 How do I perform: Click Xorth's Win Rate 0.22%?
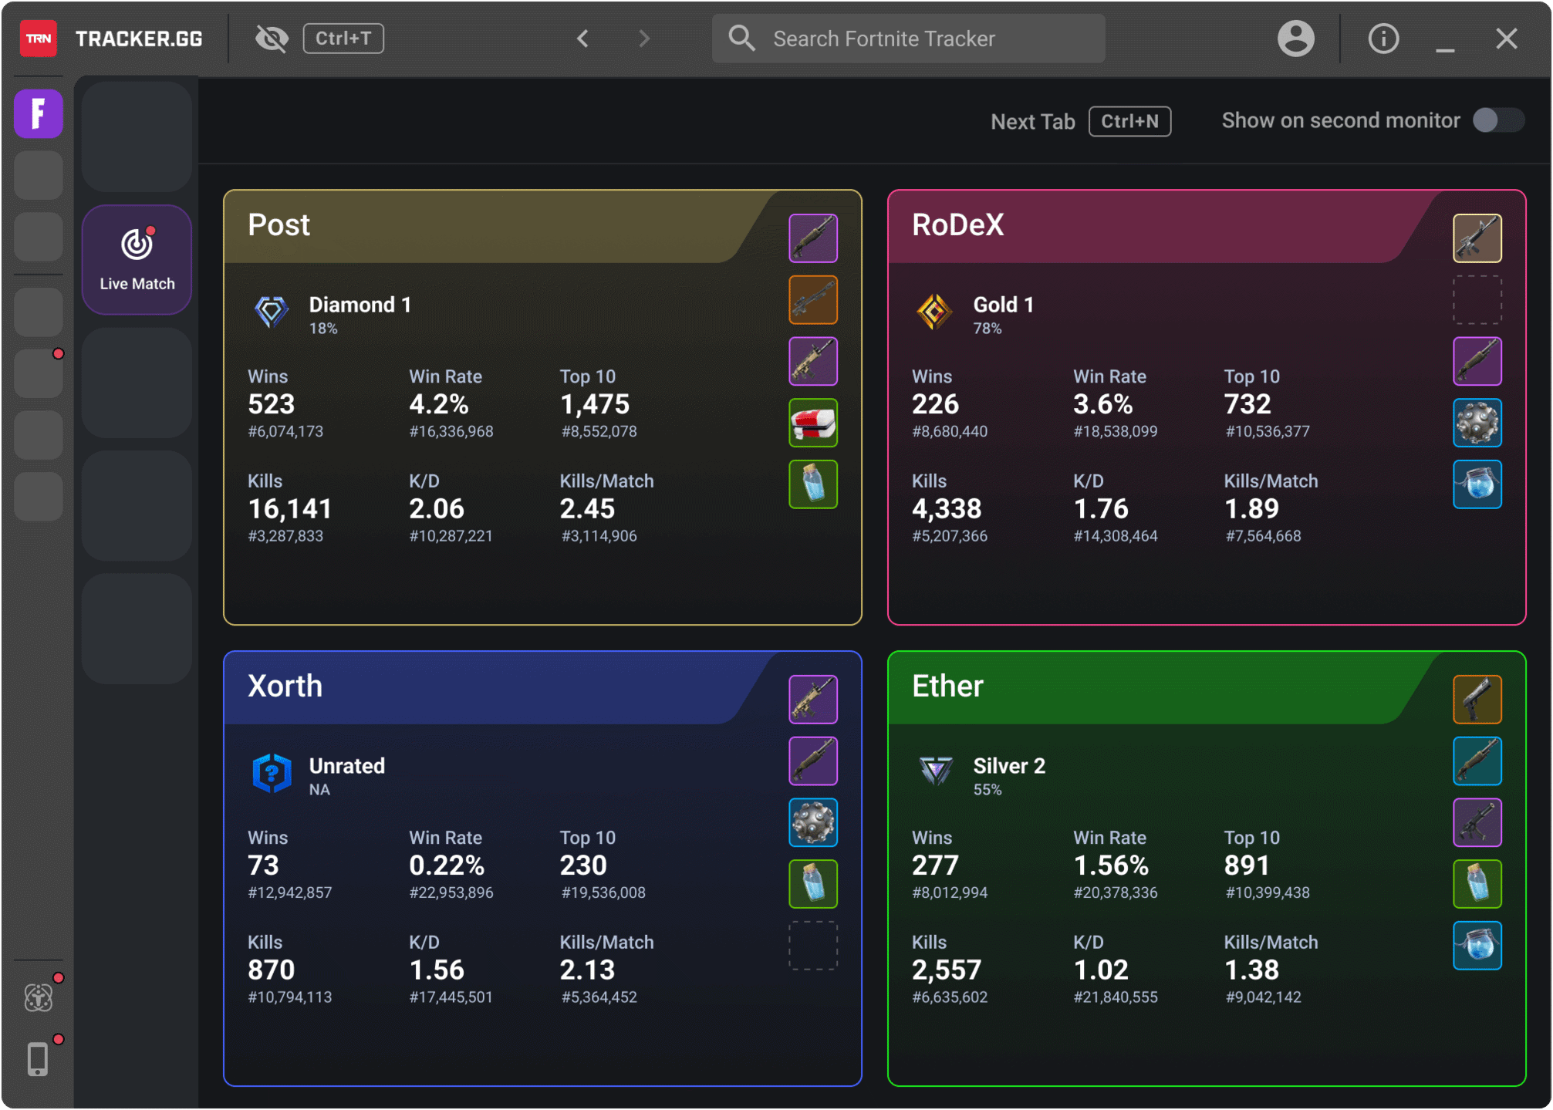click(x=447, y=865)
